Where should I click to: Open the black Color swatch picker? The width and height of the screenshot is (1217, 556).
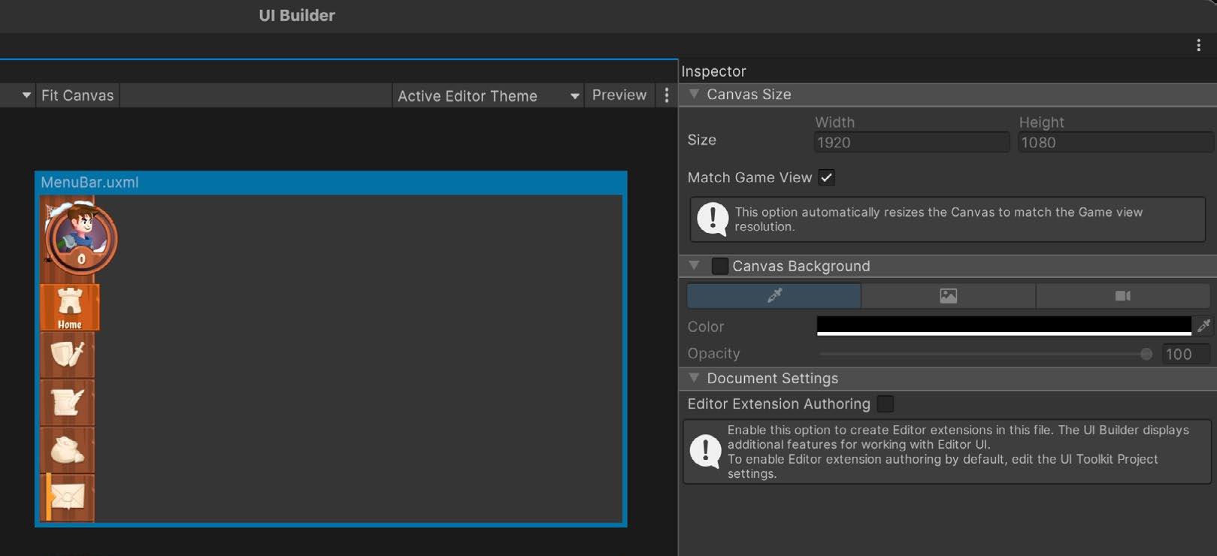point(1004,325)
